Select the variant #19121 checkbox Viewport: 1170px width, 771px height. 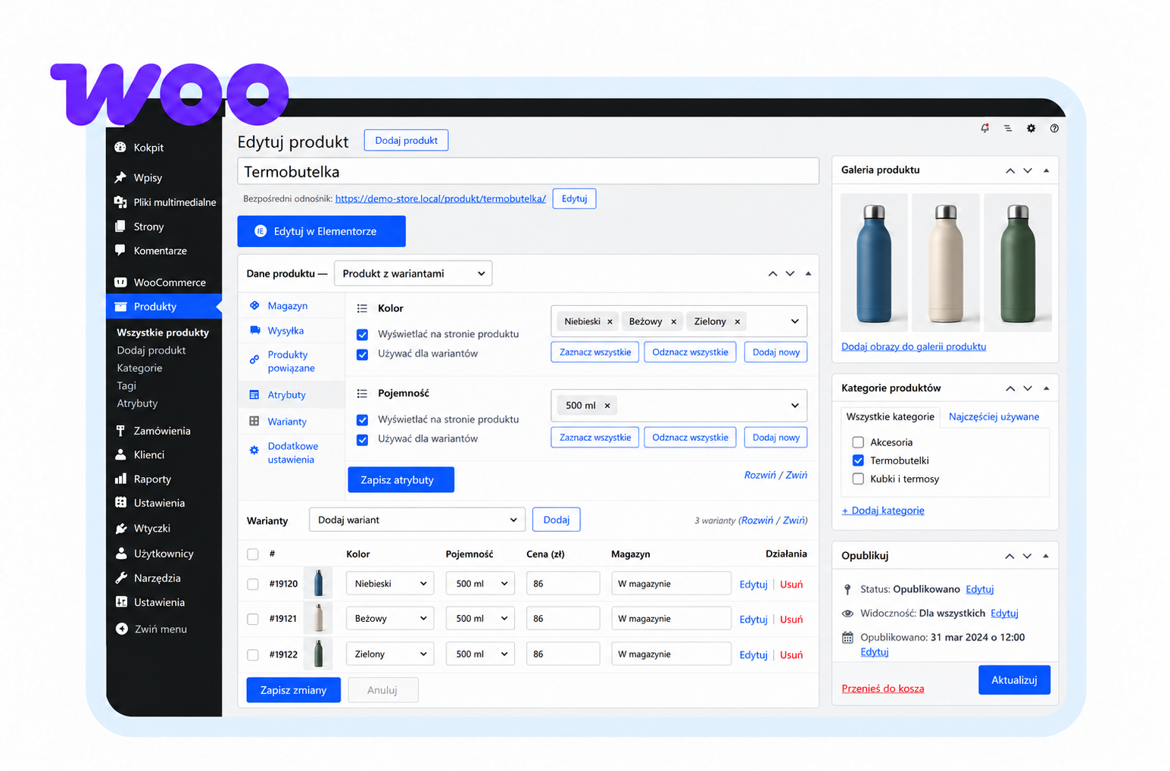click(253, 619)
